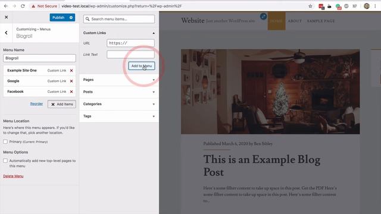Remove the Example Site One menu item
Screen dimensions: 381x214
pos(71,71)
